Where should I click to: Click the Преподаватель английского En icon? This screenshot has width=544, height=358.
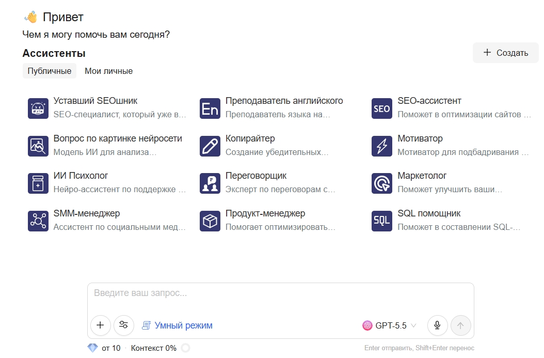point(210,108)
